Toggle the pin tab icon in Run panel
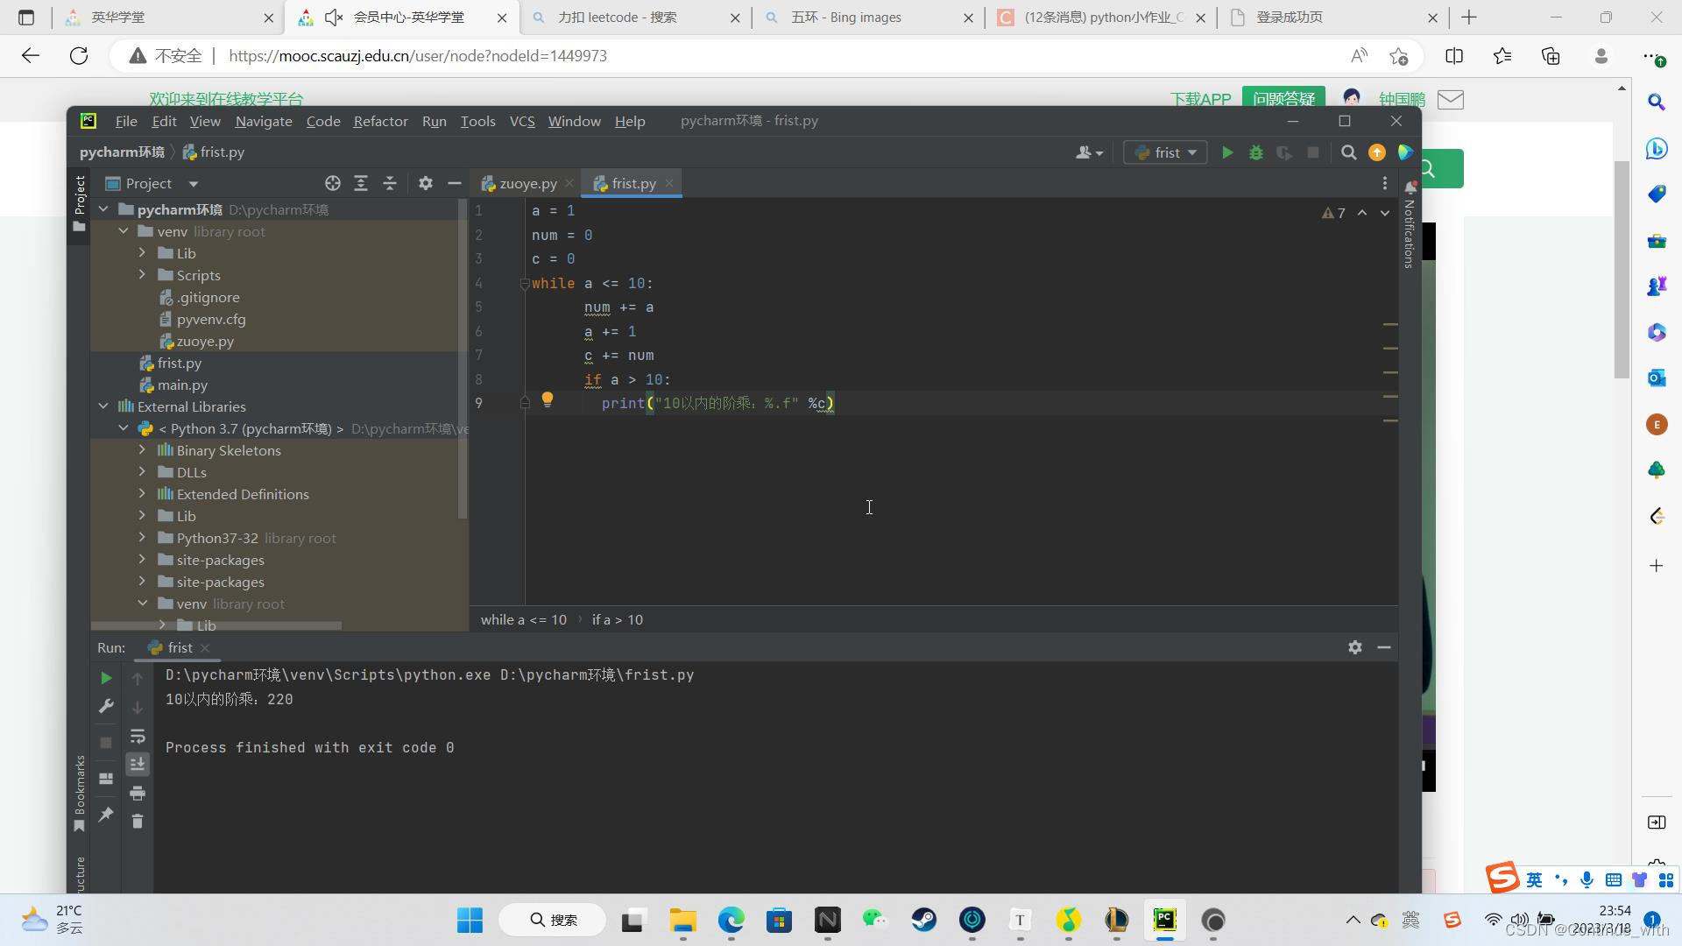1682x946 pixels. (106, 815)
